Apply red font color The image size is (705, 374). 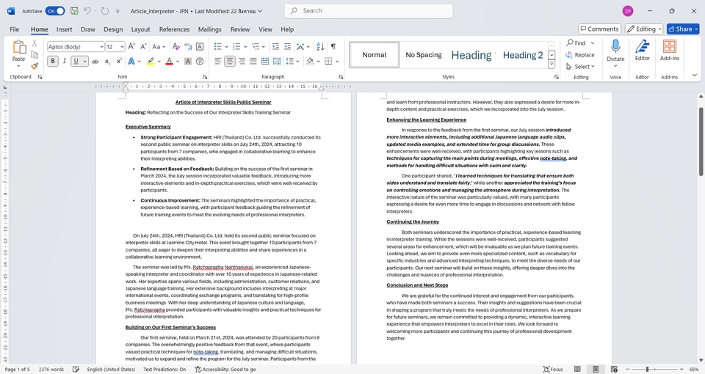point(170,61)
